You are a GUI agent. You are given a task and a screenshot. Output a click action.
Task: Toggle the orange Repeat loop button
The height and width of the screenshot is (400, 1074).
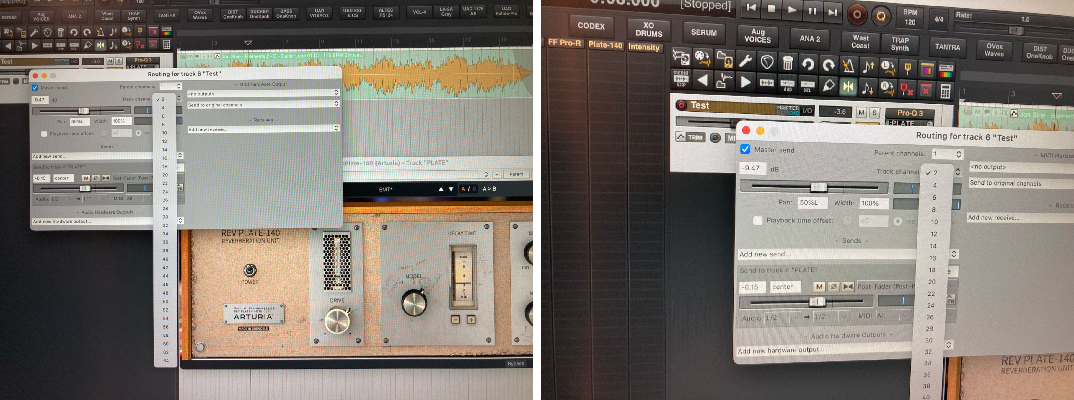pos(881,16)
